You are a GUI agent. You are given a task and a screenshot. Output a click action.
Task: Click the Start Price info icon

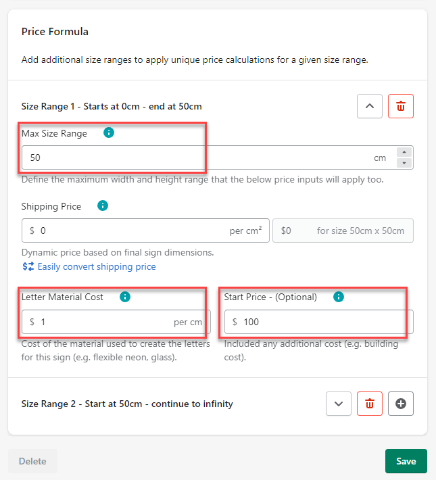(x=339, y=297)
